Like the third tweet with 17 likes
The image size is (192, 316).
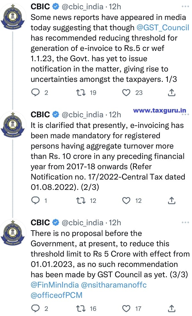point(127,308)
